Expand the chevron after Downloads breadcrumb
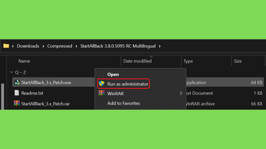Image resolution: width=266 pixels, height=149 pixels. [x=43, y=46]
